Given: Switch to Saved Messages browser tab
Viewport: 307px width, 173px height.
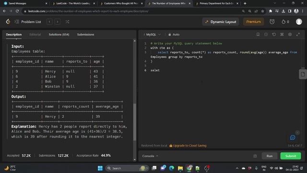Looking at the screenshot, I should click(25, 3).
